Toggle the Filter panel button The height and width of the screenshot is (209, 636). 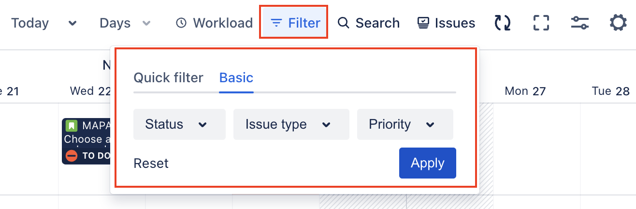click(294, 23)
